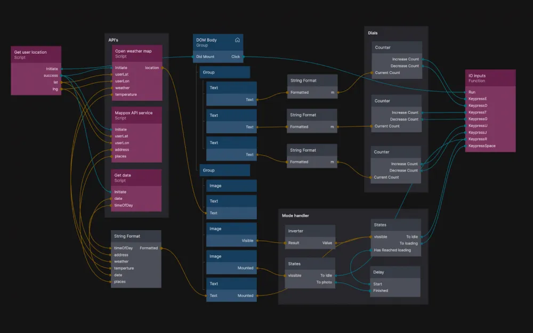Click the Mode handler group label
Viewport: 533px width, 333px height.
[295, 215]
